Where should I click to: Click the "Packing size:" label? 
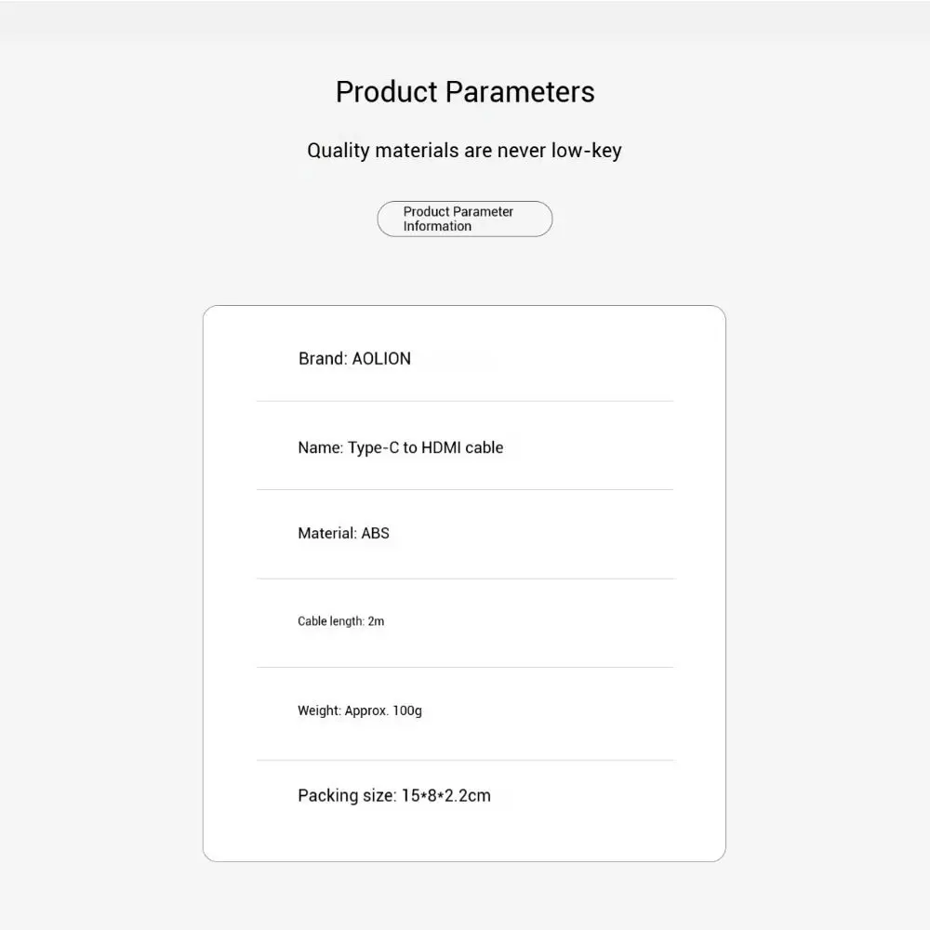click(347, 796)
